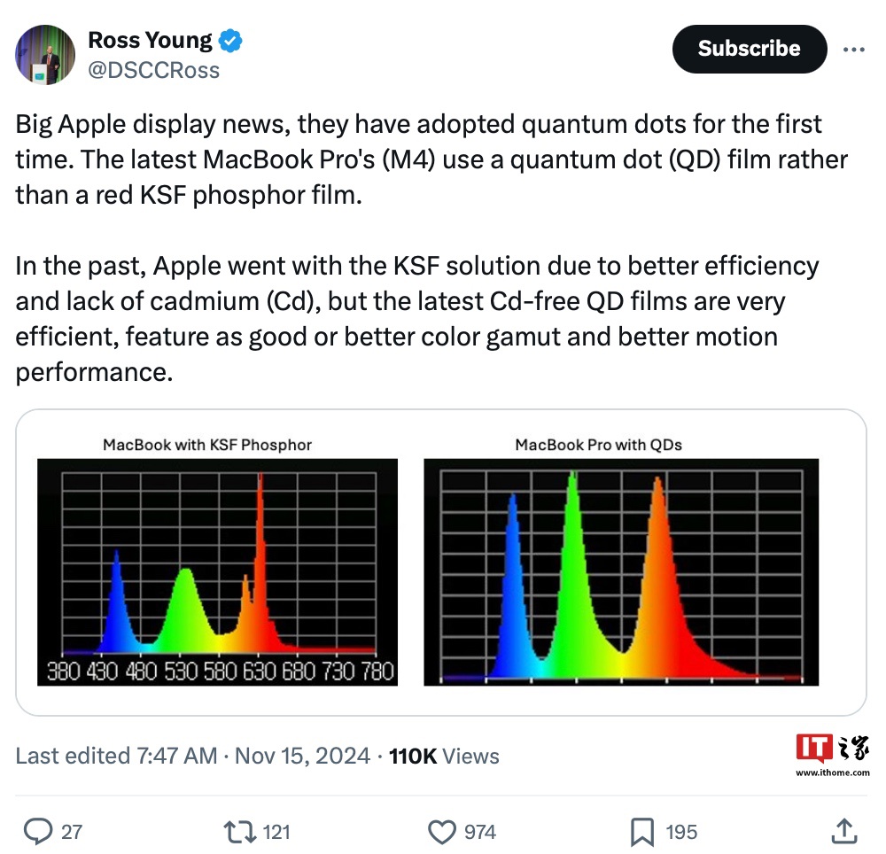Enlarge the MacBook Pro with QDs spectrum chart
Screen dimensions: 886x854
click(x=621, y=571)
